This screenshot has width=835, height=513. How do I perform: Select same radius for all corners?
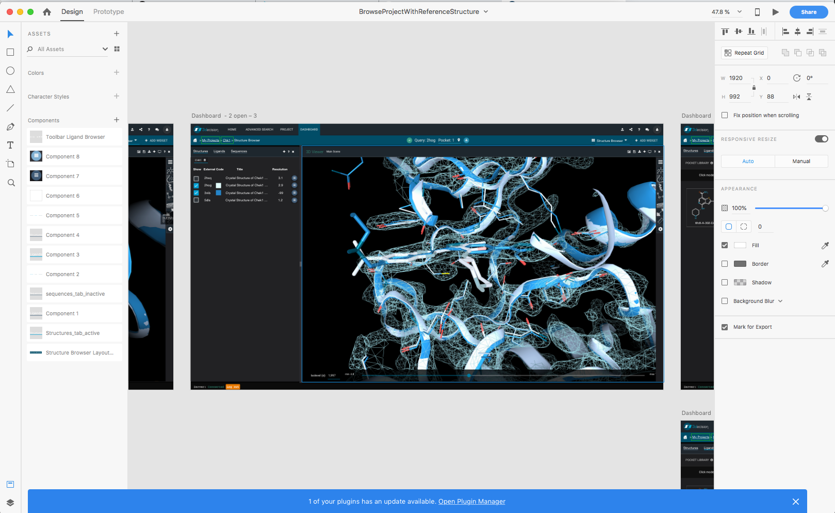point(728,227)
